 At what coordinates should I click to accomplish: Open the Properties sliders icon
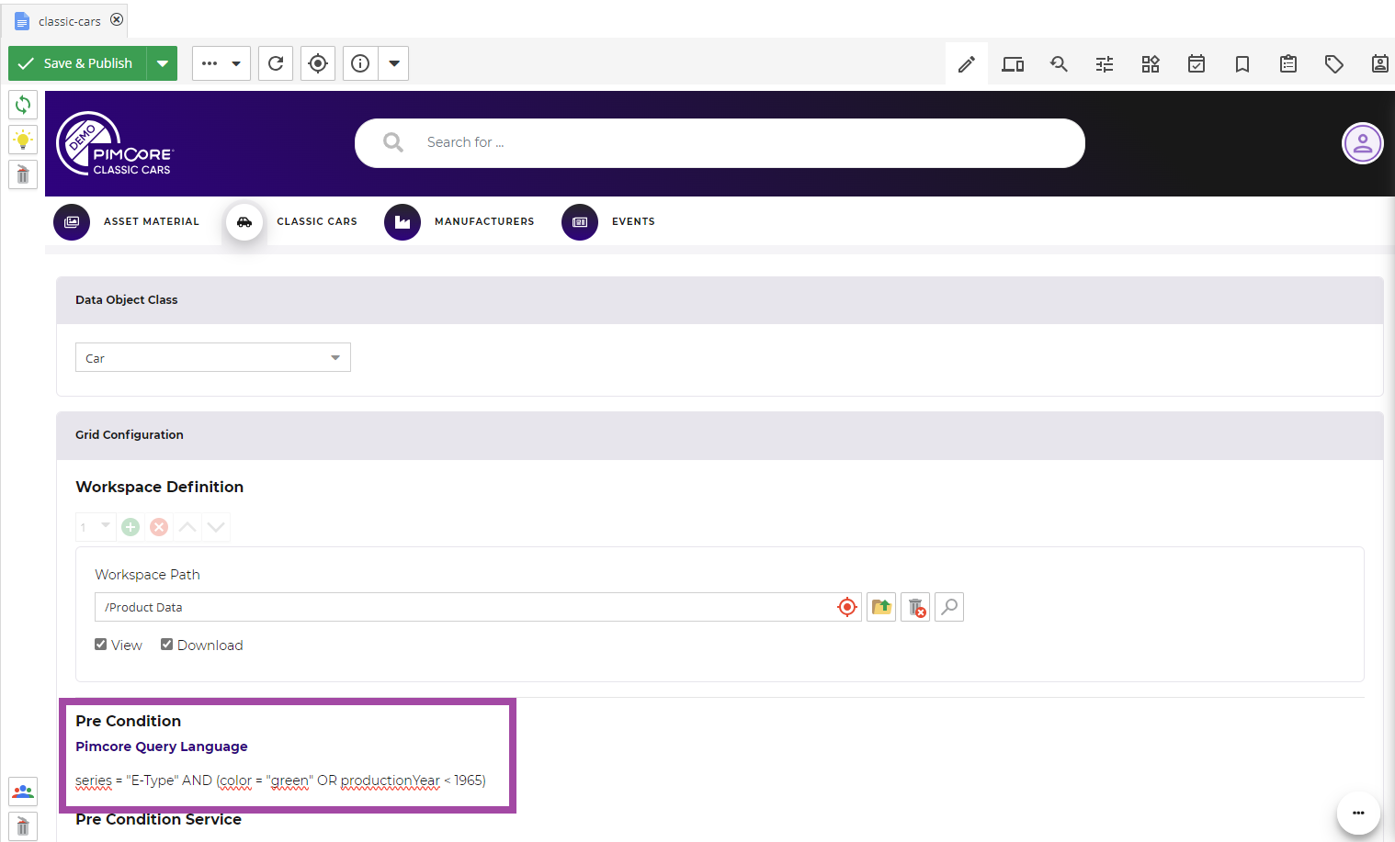tap(1104, 63)
